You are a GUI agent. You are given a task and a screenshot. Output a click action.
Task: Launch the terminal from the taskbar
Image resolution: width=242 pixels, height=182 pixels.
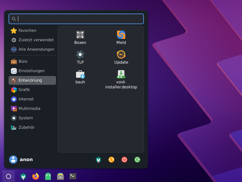coord(73,176)
